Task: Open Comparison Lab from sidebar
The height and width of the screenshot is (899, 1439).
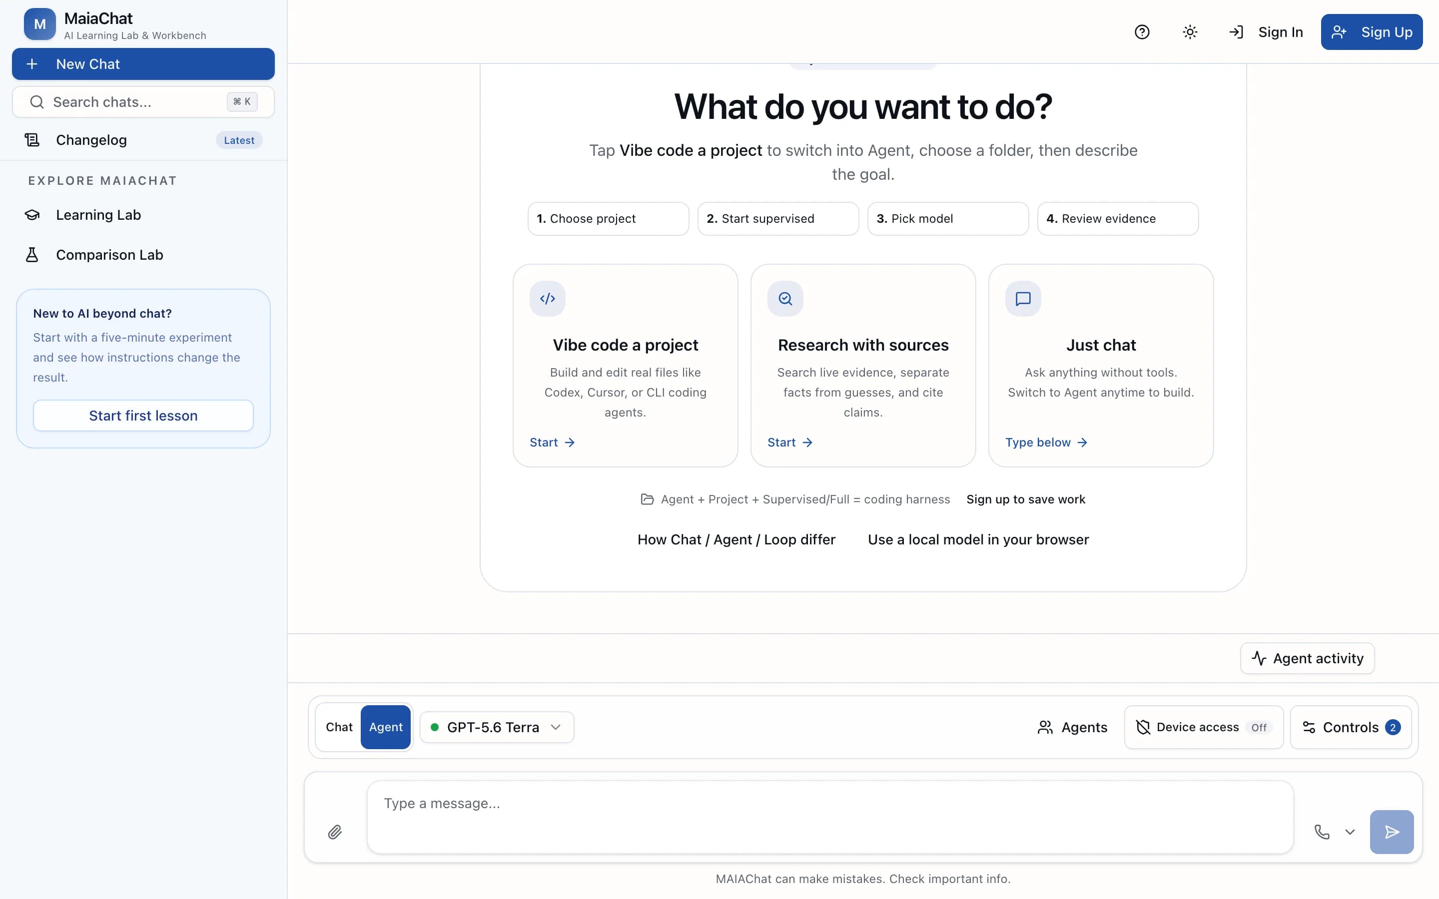Action: (143, 255)
